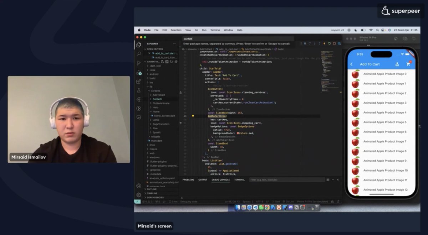Select the Debug Console tab
The image size is (428, 235).
click(220, 180)
